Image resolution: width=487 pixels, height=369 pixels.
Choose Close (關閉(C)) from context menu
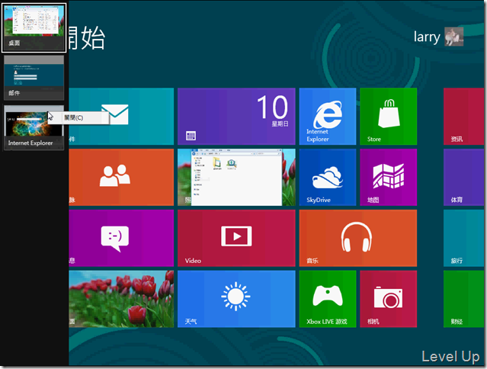(x=78, y=117)
